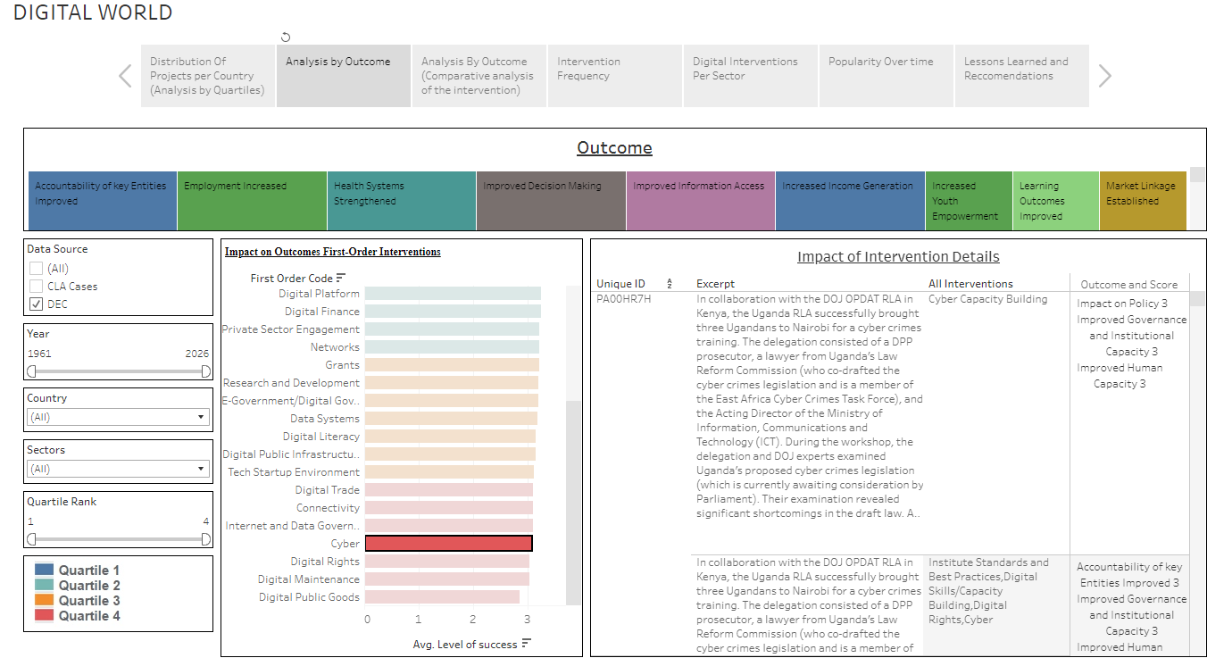The image size is (1207, 658).
Task: Click Quartile 2 legend color swatch
Action: [x=45, y=585]
